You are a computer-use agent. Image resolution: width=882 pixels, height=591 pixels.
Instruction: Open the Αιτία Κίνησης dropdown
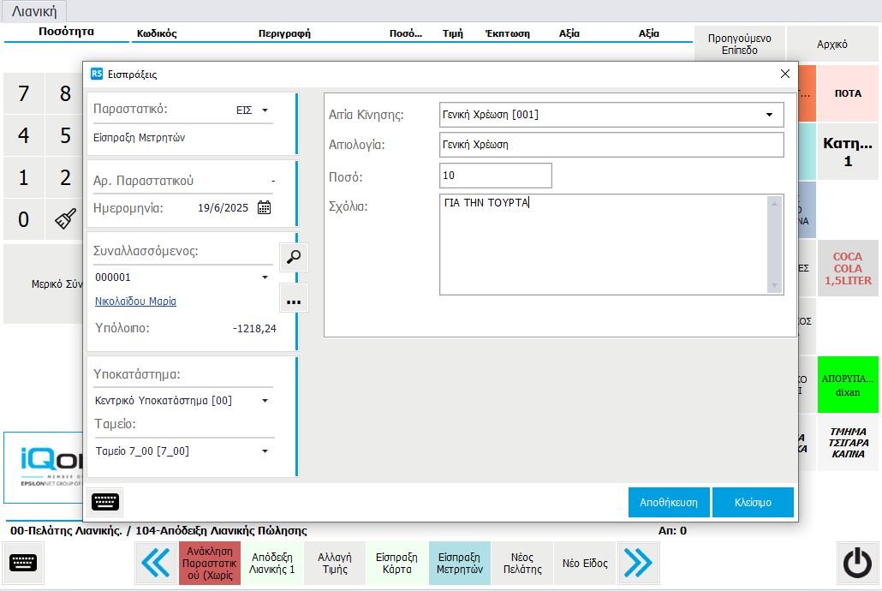(769, 114)
